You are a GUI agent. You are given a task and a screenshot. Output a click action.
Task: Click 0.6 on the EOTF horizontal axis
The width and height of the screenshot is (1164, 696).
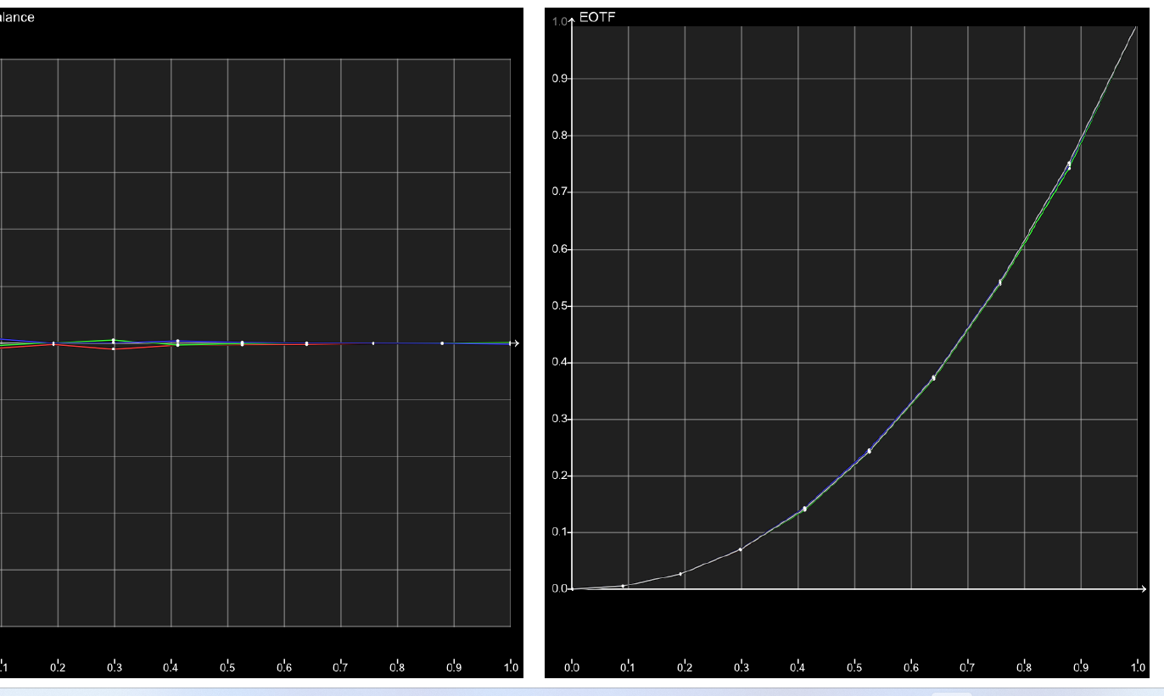(x=911, y=667)
